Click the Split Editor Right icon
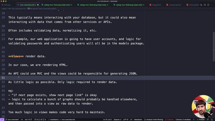 pos(208,5)
